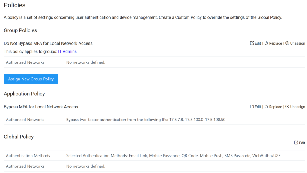The image size is (307, 173).
Task: Click the Replace arrow icon in Group Policies
Action: click(x=266, y=43)
